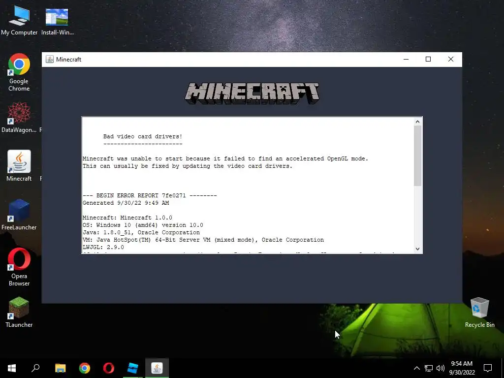This screenshot has width=504, height=378.
Task: Click the 'Bad video card drivers!' heading
Action: tap(143, 136)
